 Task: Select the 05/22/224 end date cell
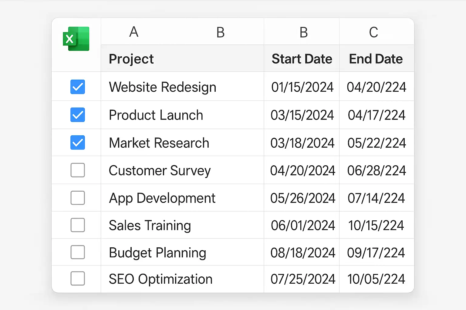(x=377, y=143)
